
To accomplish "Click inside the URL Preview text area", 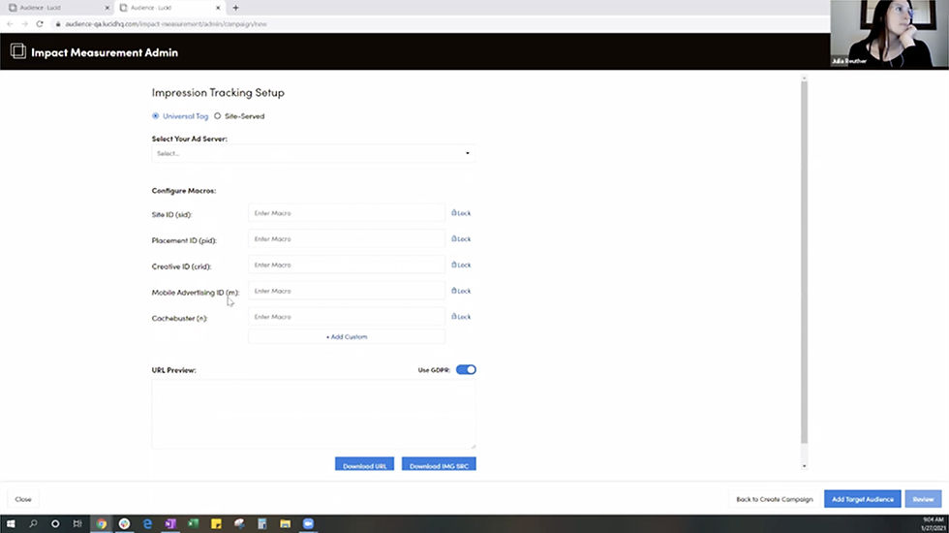I will 314,415.
